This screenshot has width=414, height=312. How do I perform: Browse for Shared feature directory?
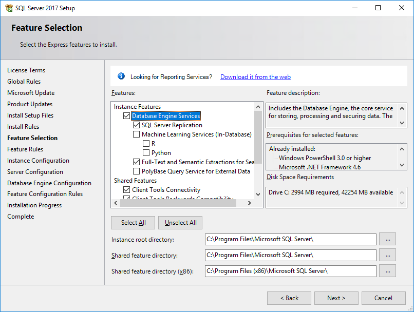(388, 255)
